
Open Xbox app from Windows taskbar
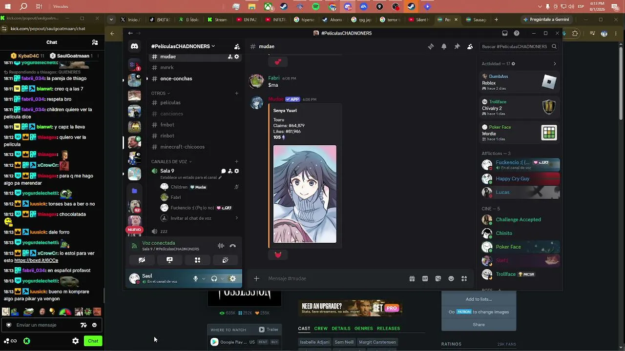click(268, 6)
